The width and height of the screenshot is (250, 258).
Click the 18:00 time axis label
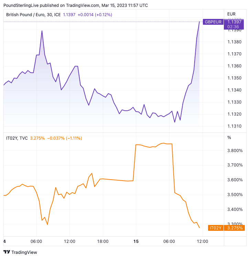(x=103, y=241)
